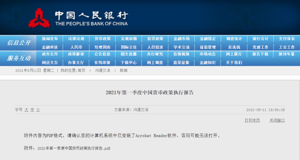The height and width of the screenshot is (160, 300).
Task: Select 银行会计 navigation link
Action: pyautogui.click(x=260, y=39)
